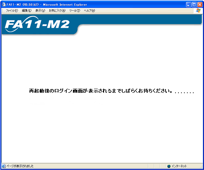Screen dimensions: 204x170
Task: Click the IE page icon in title bar
Action: point(4,4)
